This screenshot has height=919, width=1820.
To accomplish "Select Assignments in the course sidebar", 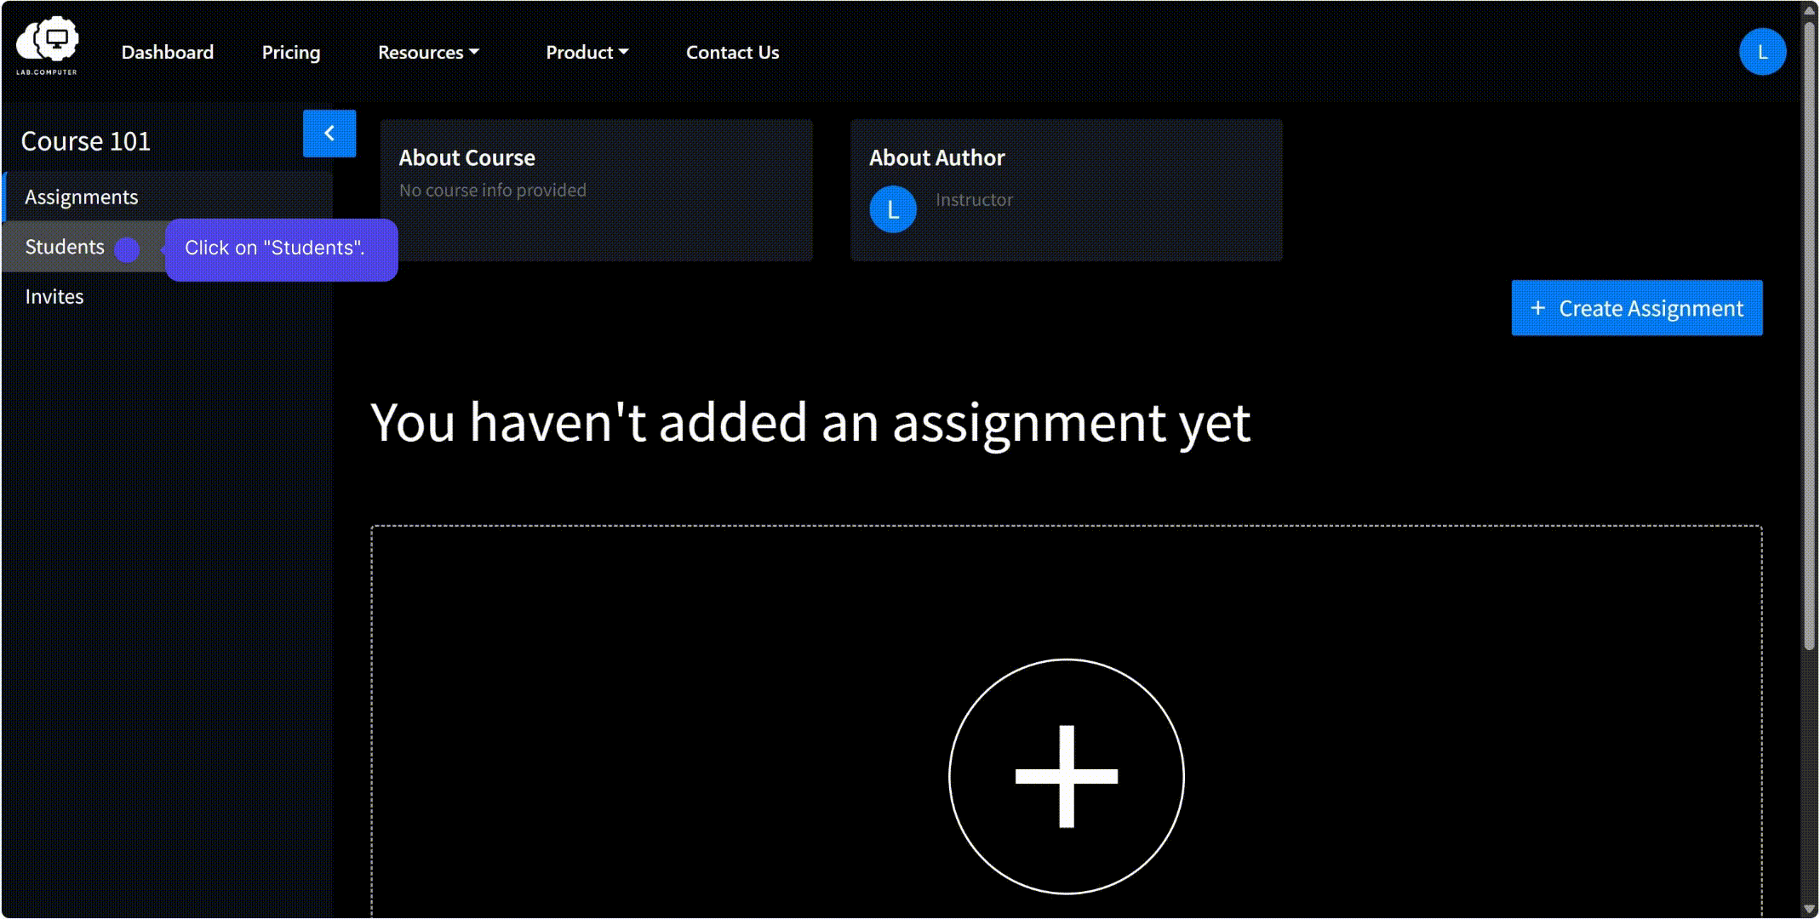I will pyautogui.click(x=168, y=197).
